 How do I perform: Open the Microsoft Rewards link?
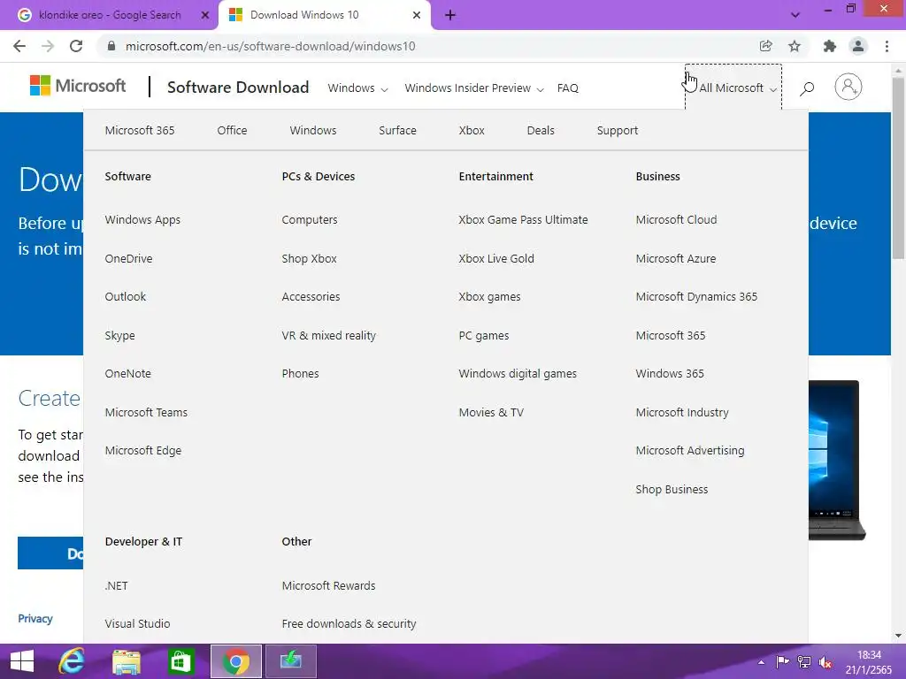[329, 585]
